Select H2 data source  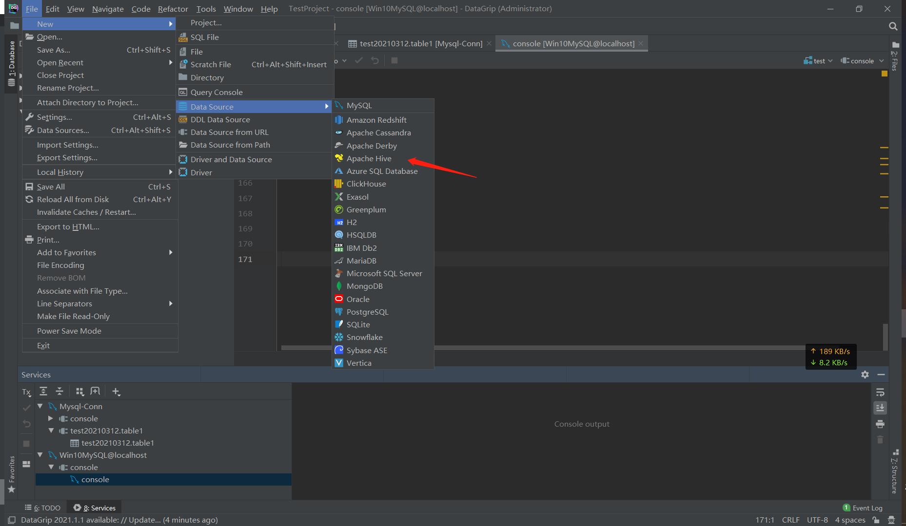(x=383, y=222)
